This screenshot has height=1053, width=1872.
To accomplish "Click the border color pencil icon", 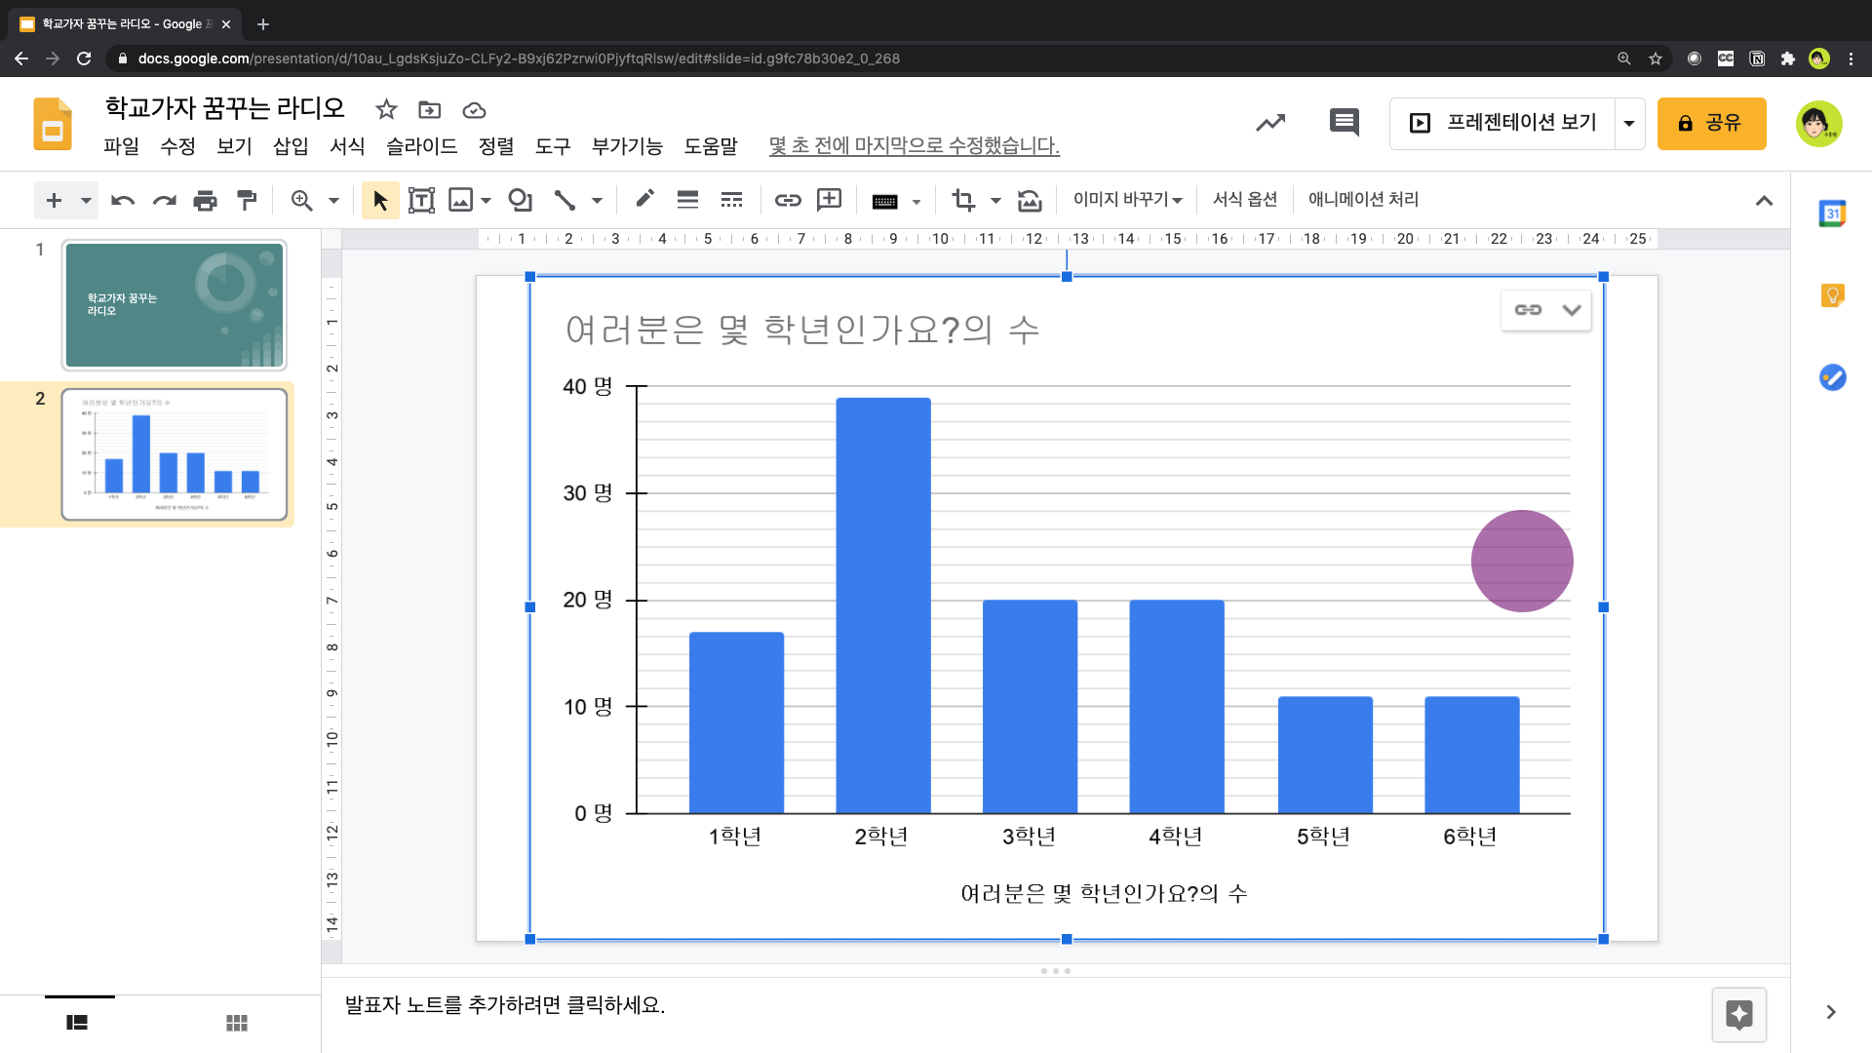I will [x=644, y=199].
